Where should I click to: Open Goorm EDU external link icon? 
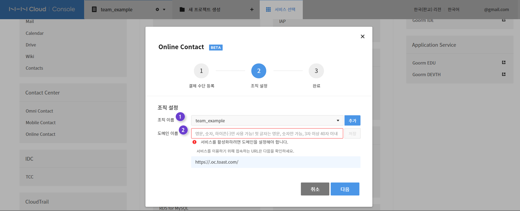504,62
